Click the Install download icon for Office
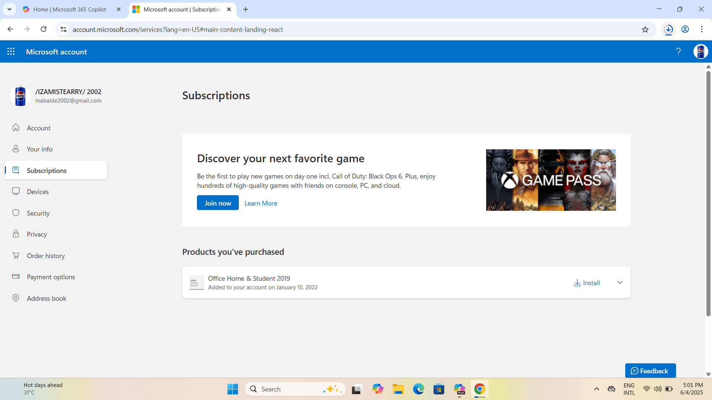Viewport: 712px width, 400px height. pyautogui.click(x=577, y=283)
